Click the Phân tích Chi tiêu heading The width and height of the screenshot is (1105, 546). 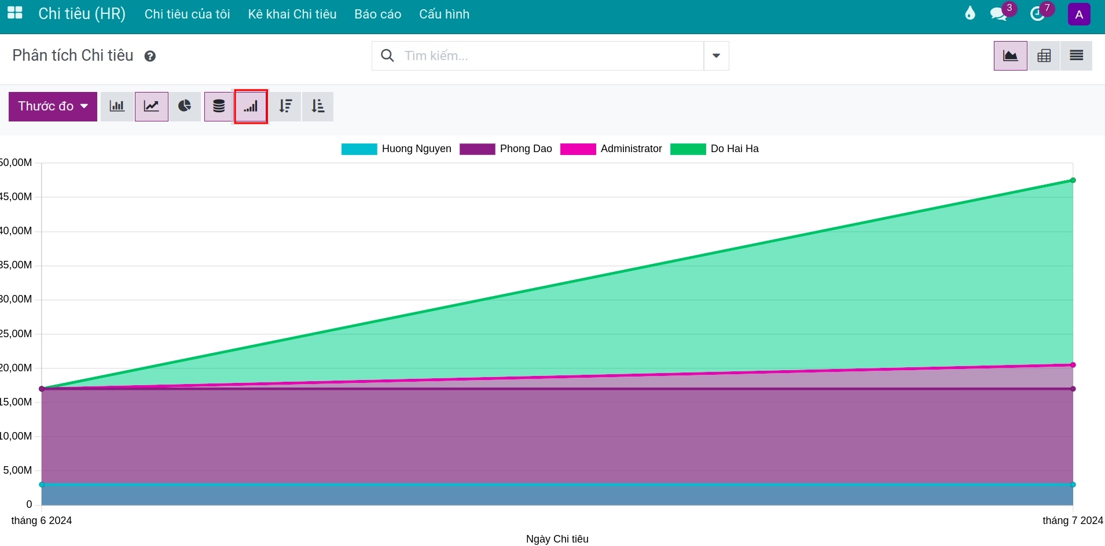(73, 56)
